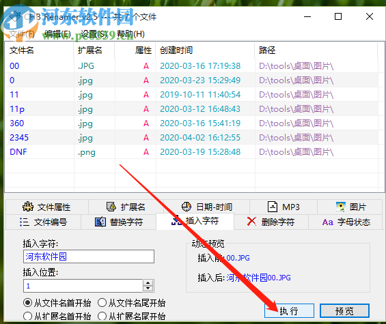386x324 pixels.
Task: Click the Extension tab warning icon
Action: coord(111,207)
